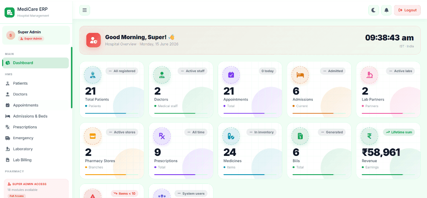The width and height of the screenshot is (427, 198).
Task: Click the 'In inventory' badge
Action: [x=261, y=133]
